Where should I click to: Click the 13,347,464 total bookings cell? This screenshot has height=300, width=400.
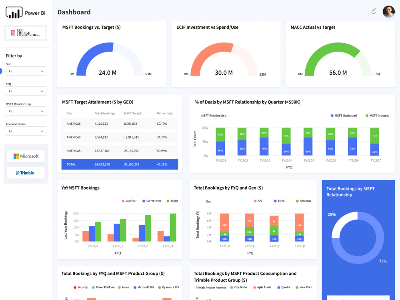pyautogui.click(x=102, y=151)
